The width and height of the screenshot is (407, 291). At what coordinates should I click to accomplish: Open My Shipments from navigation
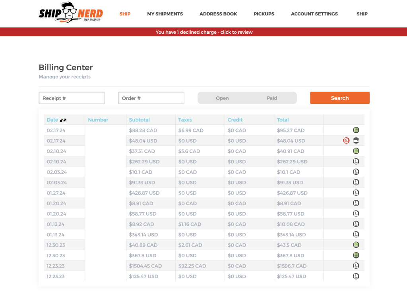click(165, 14)
